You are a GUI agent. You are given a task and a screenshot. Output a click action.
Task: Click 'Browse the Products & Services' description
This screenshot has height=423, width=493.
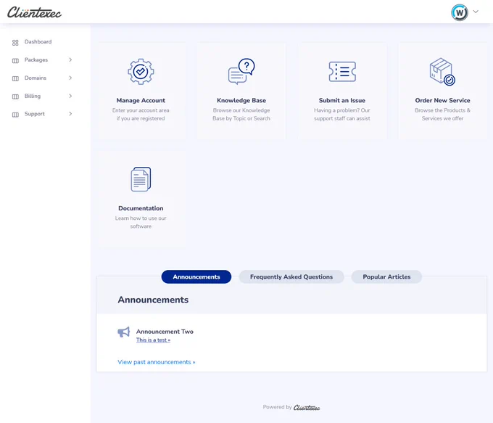pyautogui.click(x=442, y=114)
